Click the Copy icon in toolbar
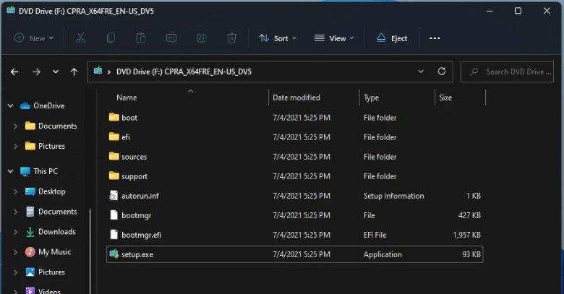The width and height of the screenshot is (564, 294). [111, 38]
